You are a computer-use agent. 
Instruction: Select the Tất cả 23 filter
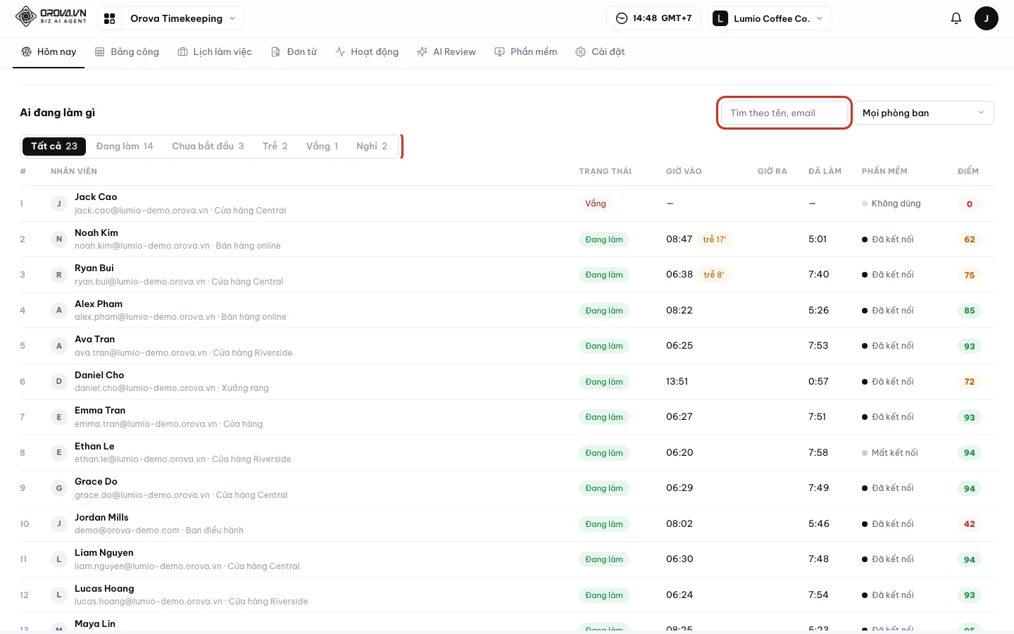click(54, 147)
